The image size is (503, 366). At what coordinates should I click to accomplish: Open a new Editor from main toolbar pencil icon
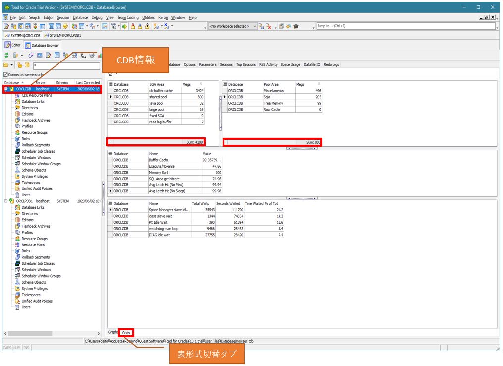click(x=6, y=27)
